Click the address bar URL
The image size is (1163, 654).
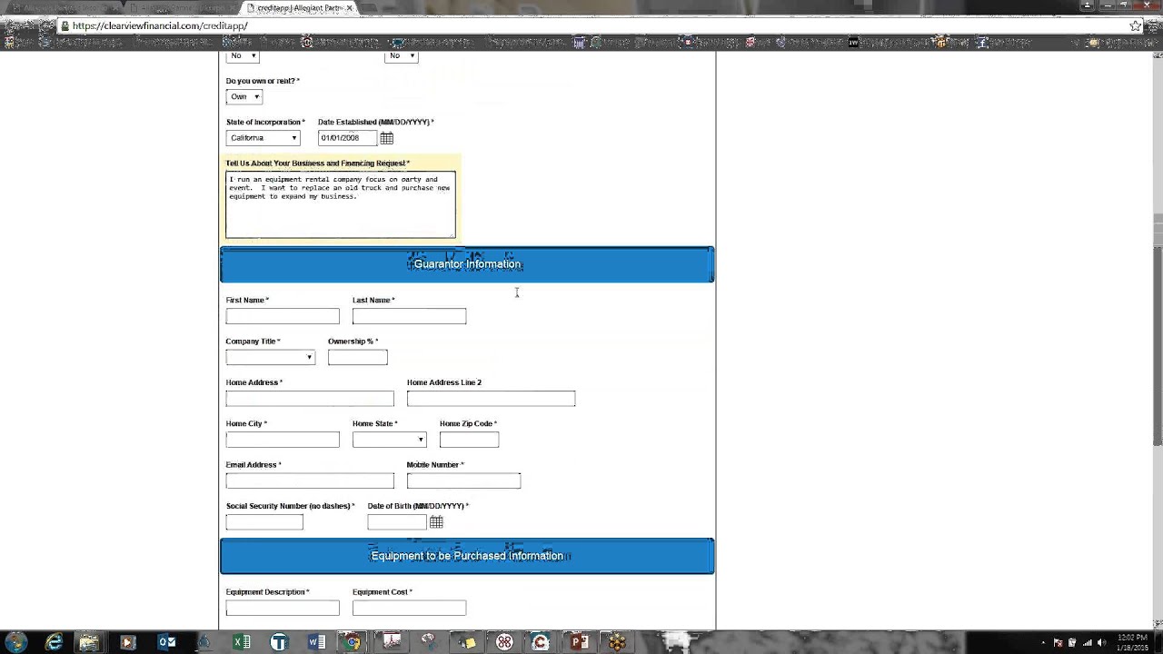pyautogui.click(x=160, y=25)
